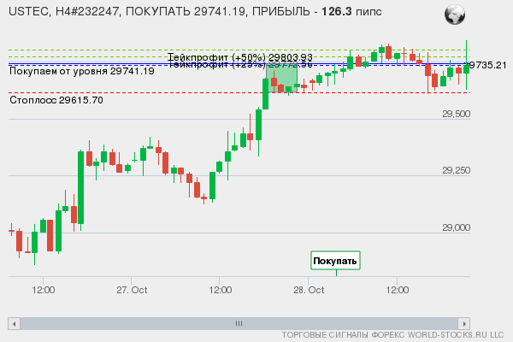Click the green highlighted entry zone rectangle
The image size is (513, 342).
[281, 78]
